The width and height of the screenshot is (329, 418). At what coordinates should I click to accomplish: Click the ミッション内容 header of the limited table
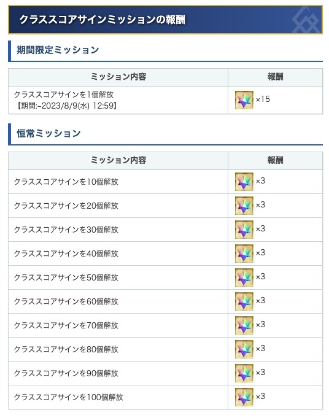(x=118, y=77)
